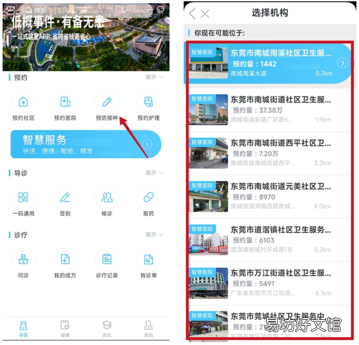Open the 预约社区 icon

tap(23, 102)
